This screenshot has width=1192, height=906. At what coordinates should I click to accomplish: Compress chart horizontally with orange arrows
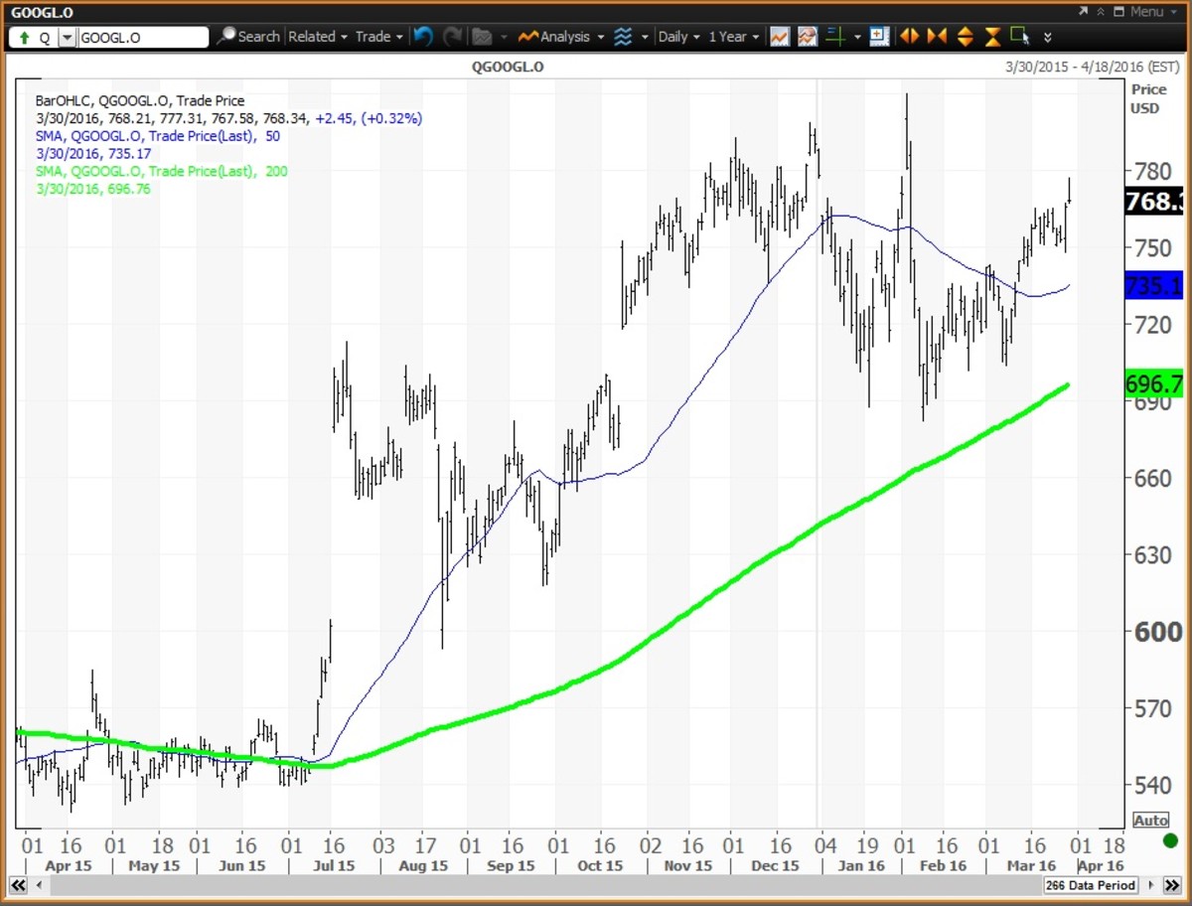(x=937, y=37)
